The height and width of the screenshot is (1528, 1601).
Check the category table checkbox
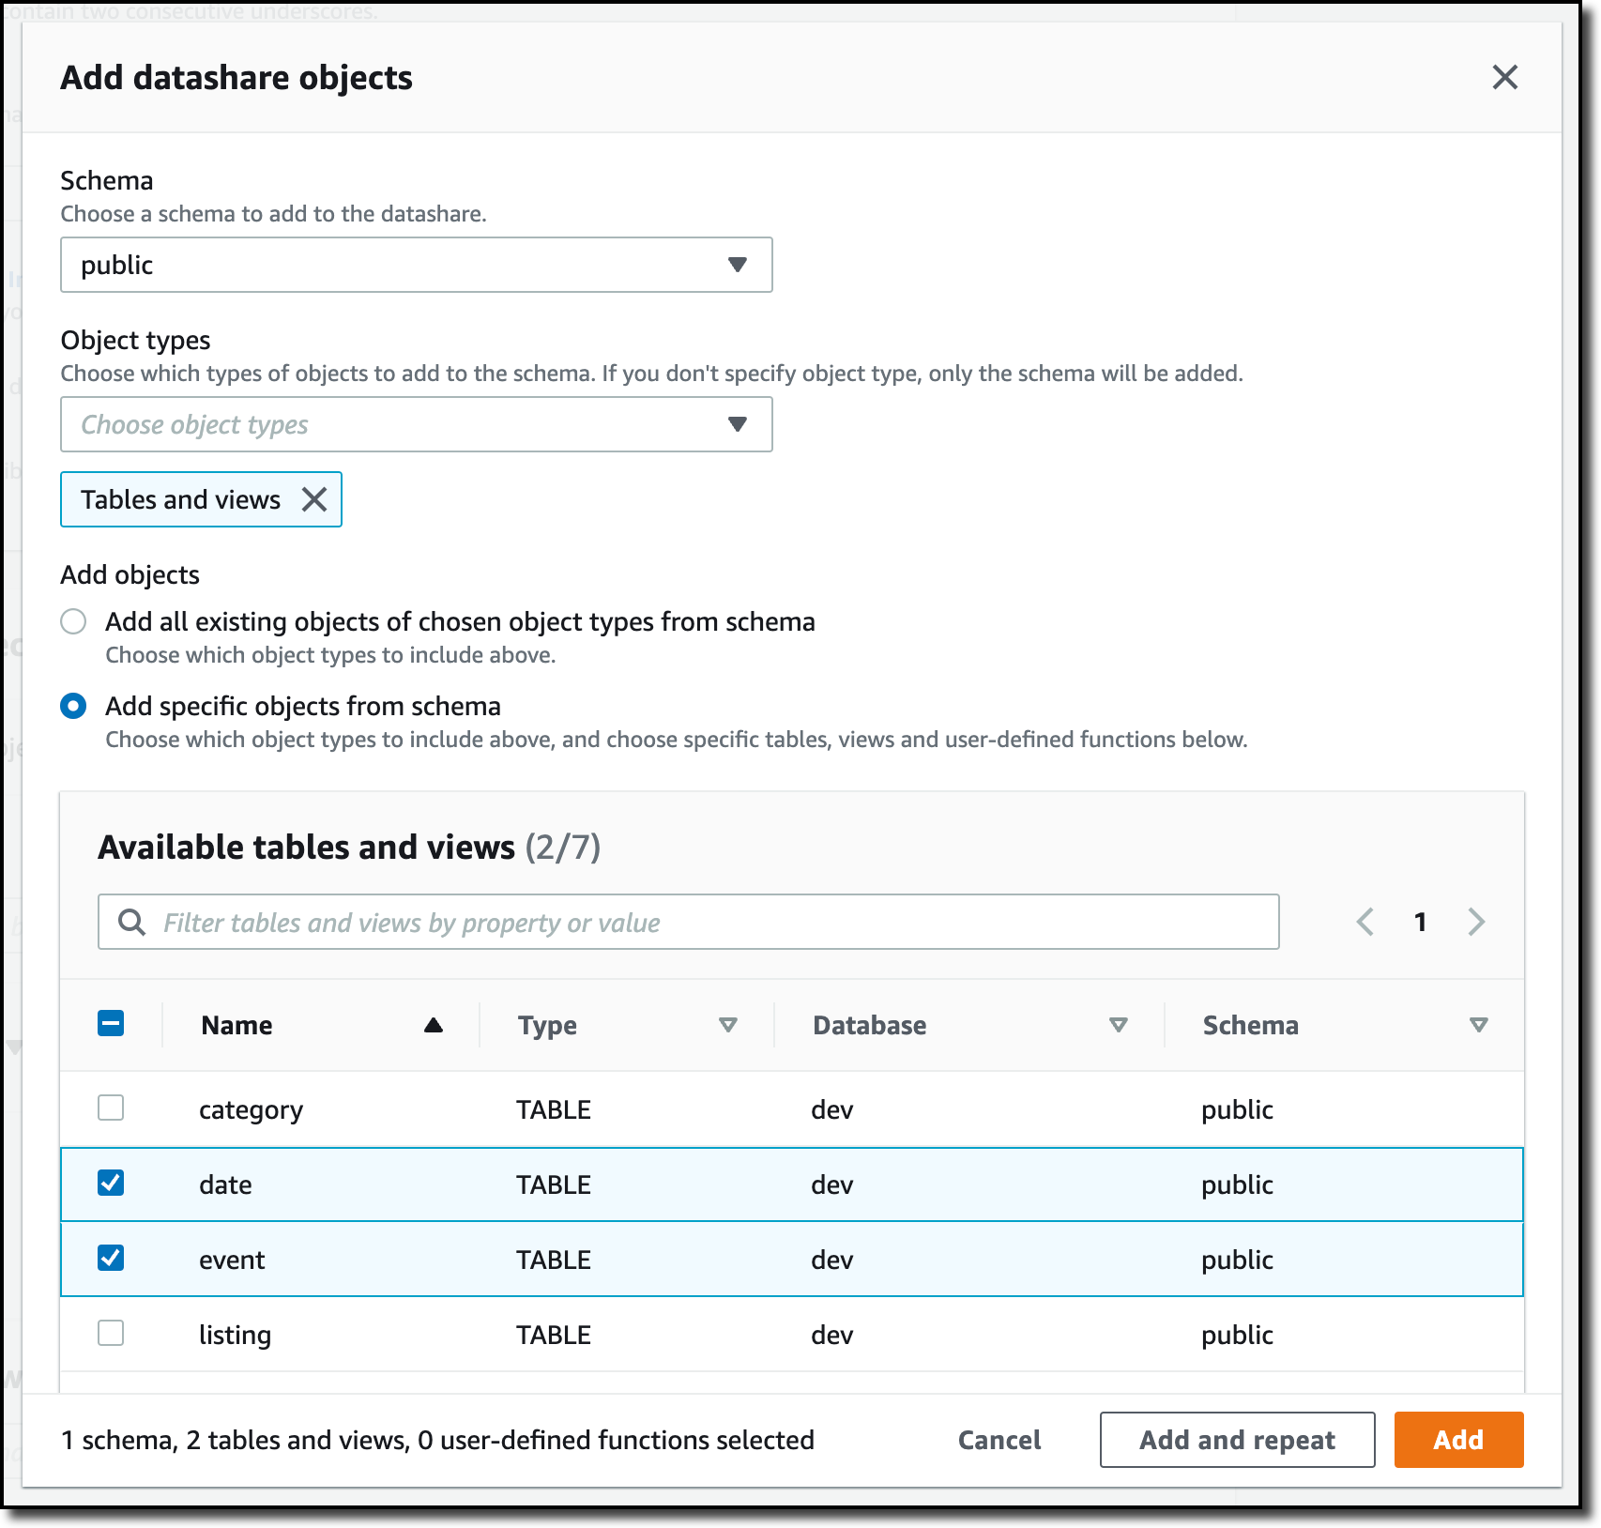pyautogui.click(x=111, y=1108)
